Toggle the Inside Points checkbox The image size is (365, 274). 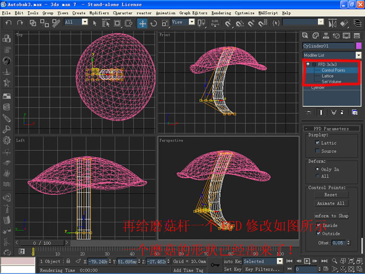click(319, 225)
